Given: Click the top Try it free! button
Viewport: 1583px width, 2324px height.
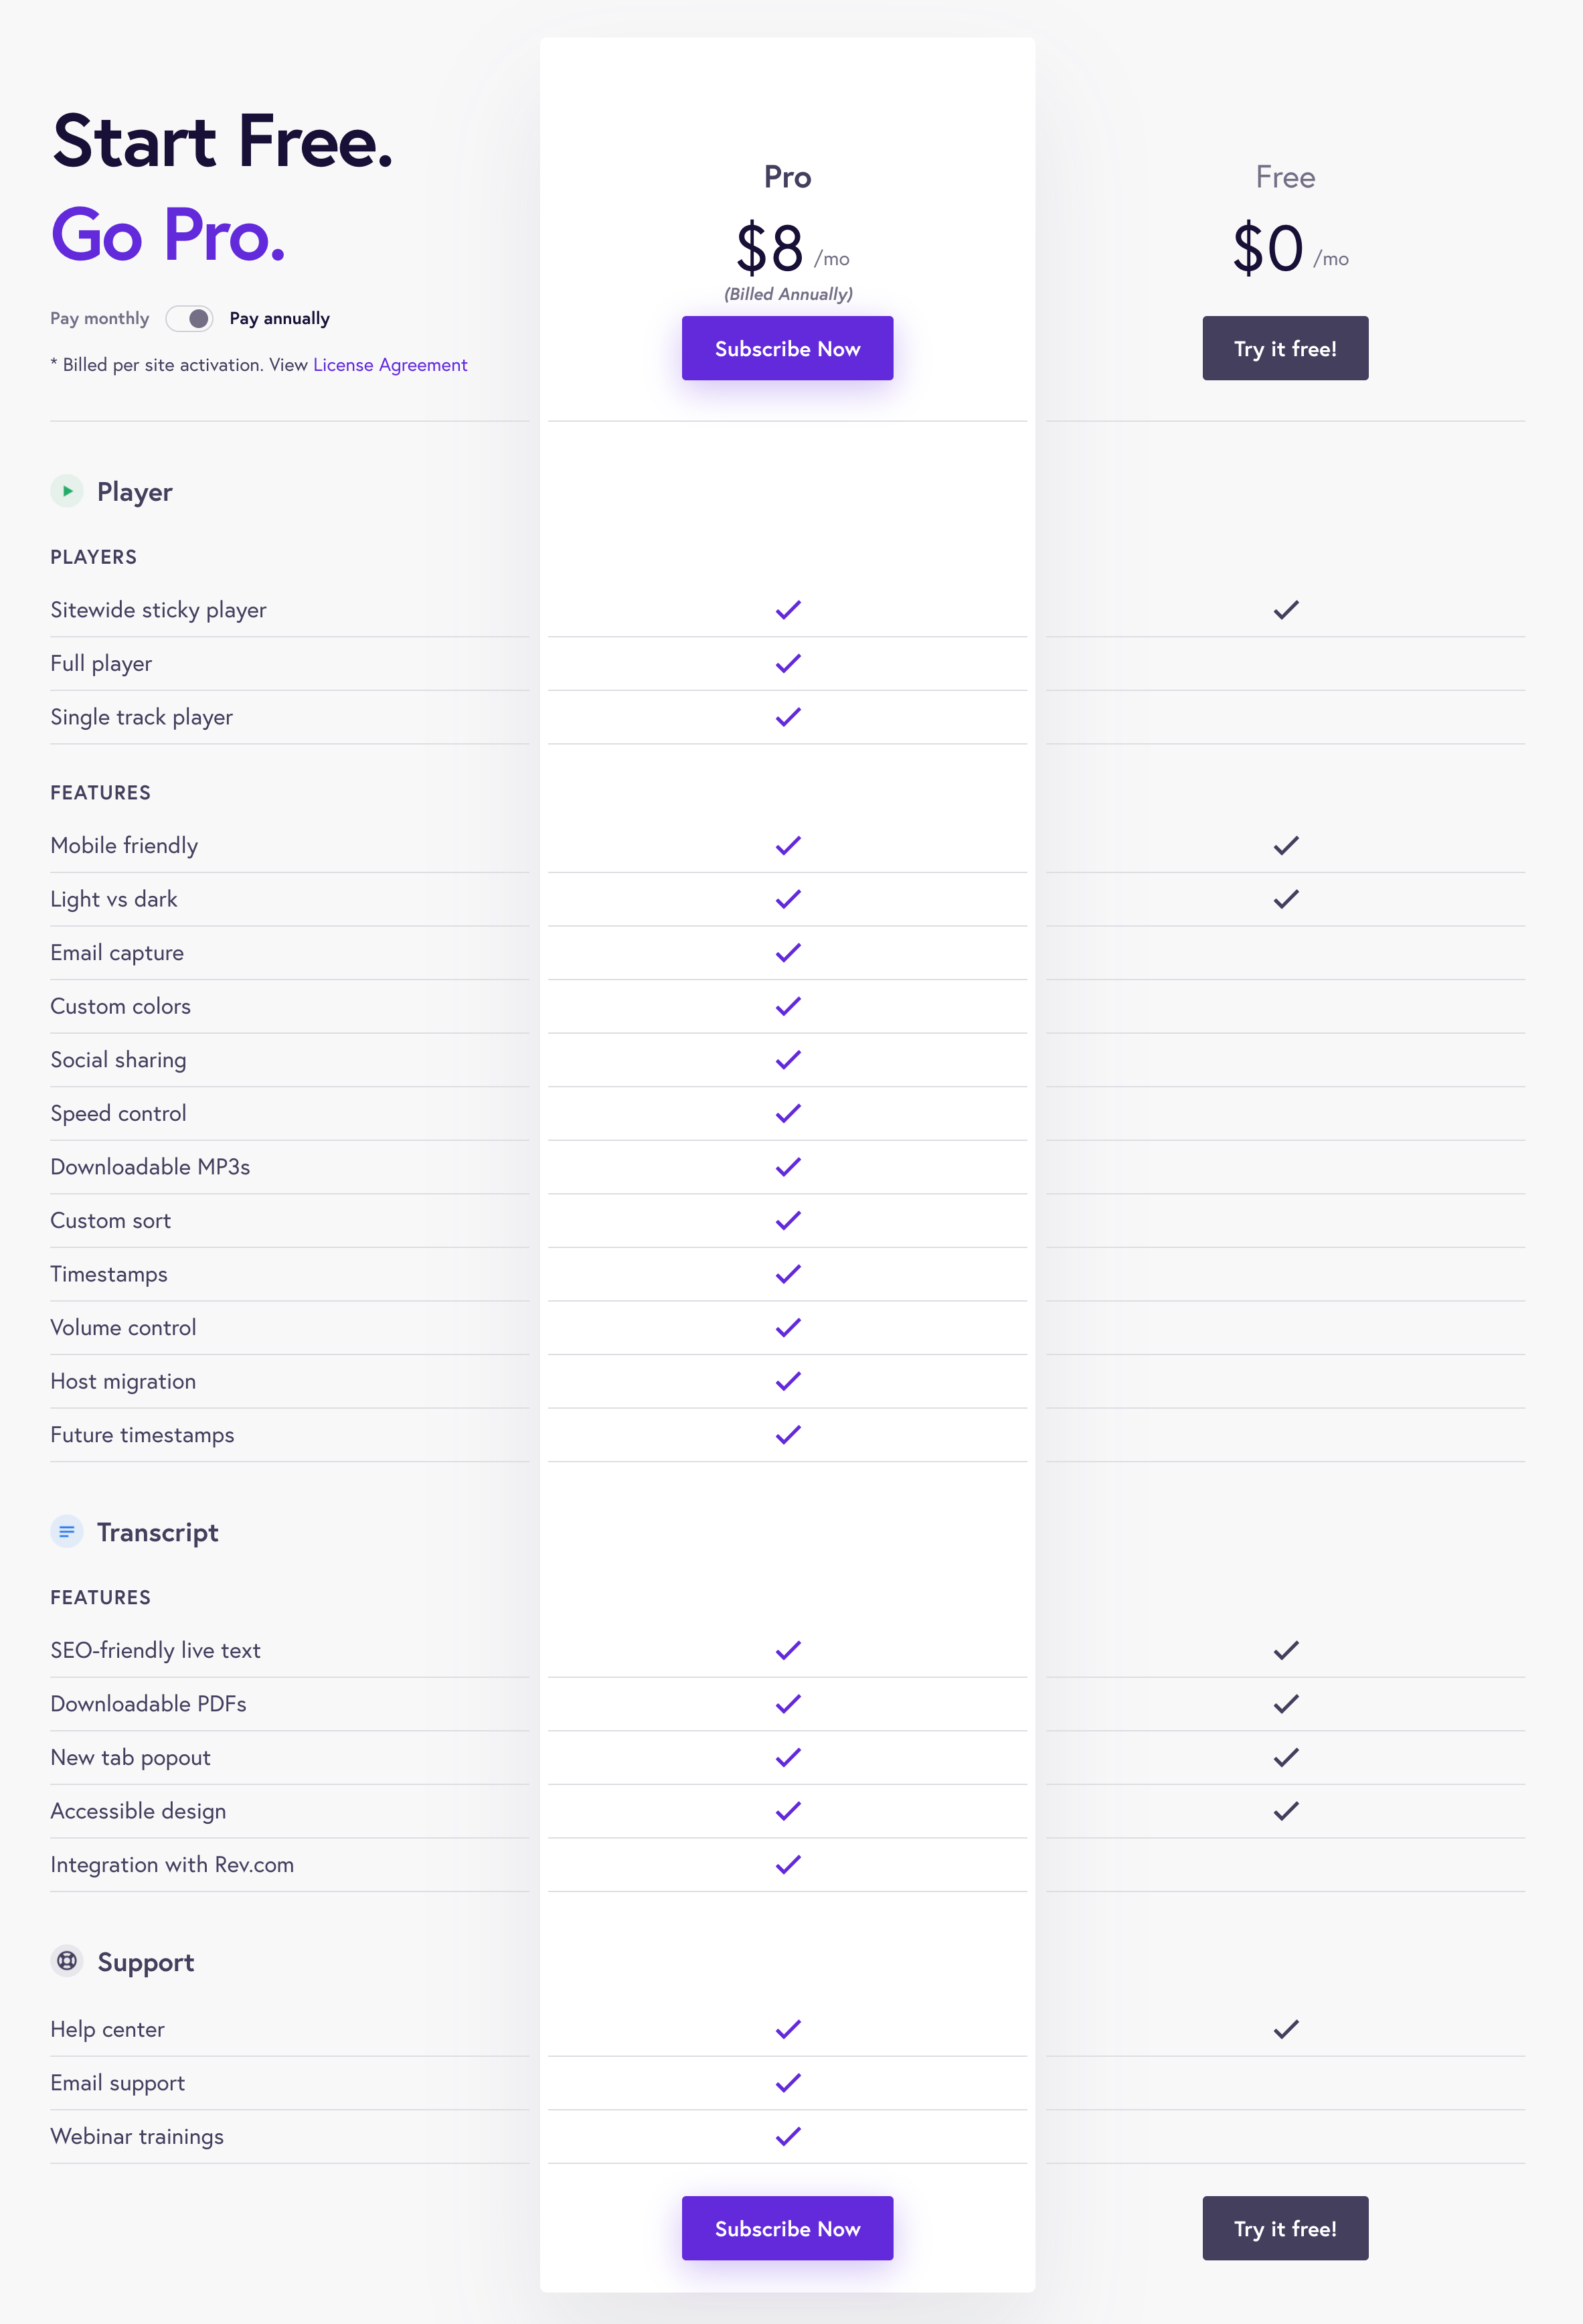Looking at the screenshot, I should pyautogui.click(x=1286, y=348).
